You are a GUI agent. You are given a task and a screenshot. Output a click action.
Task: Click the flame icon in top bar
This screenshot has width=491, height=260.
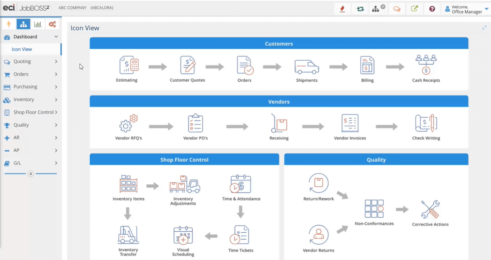[342, 9]
